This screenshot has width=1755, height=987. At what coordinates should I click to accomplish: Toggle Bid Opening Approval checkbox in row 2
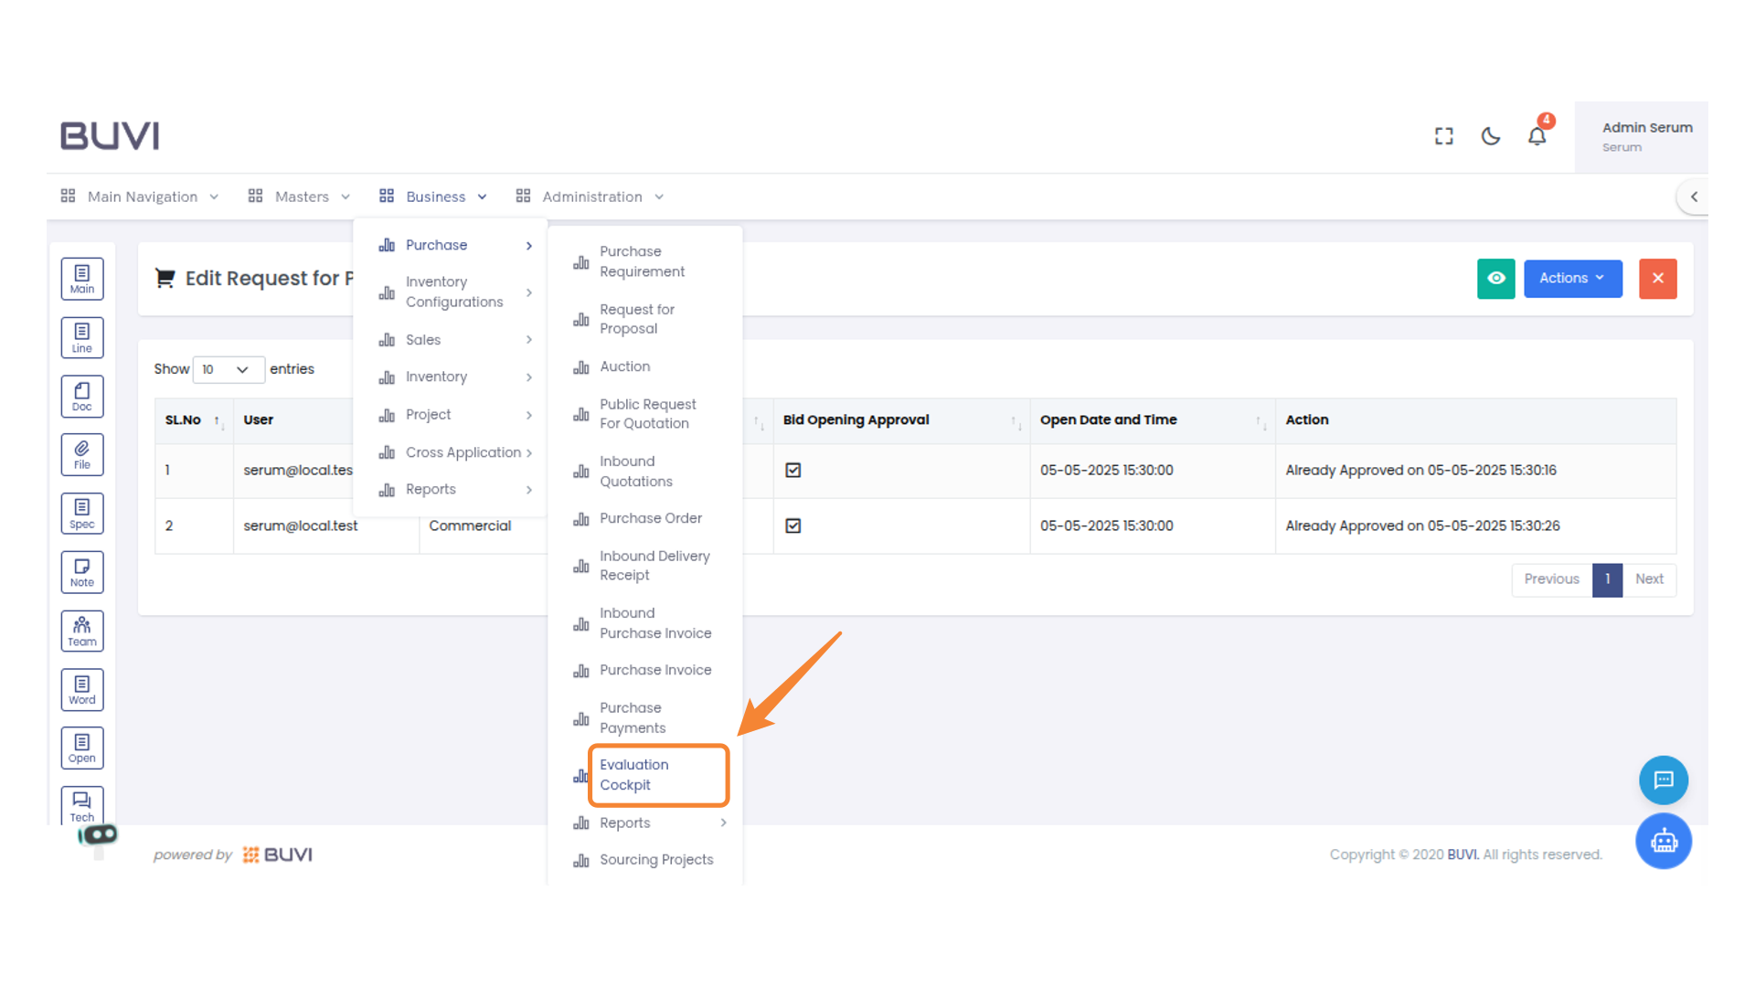click(793, 525)
